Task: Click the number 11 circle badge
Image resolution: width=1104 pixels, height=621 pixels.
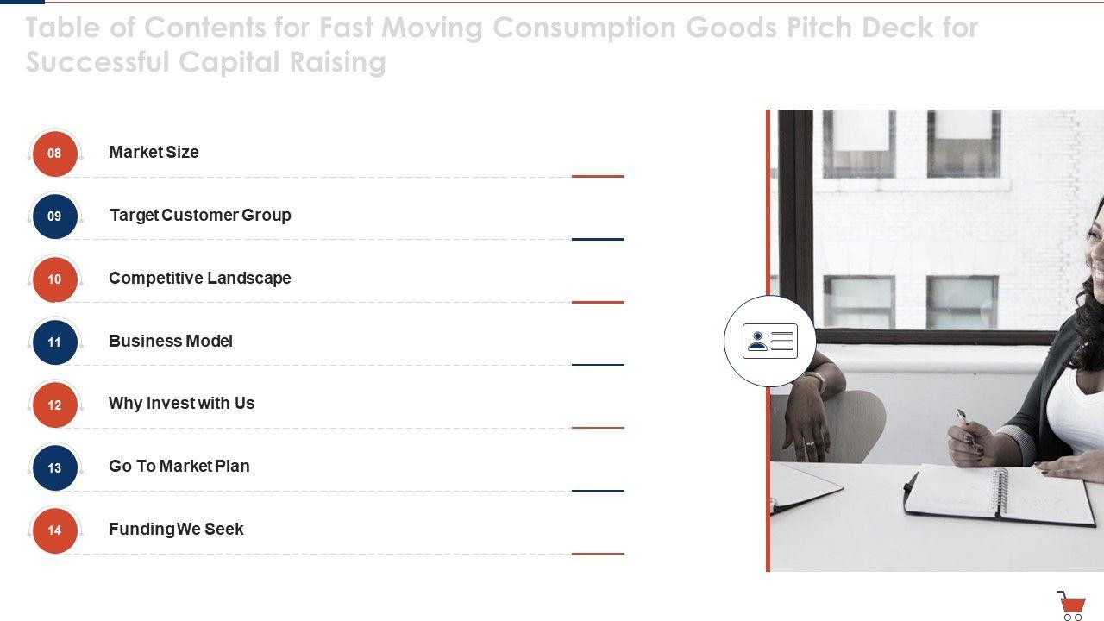Action: coord(54,342)
